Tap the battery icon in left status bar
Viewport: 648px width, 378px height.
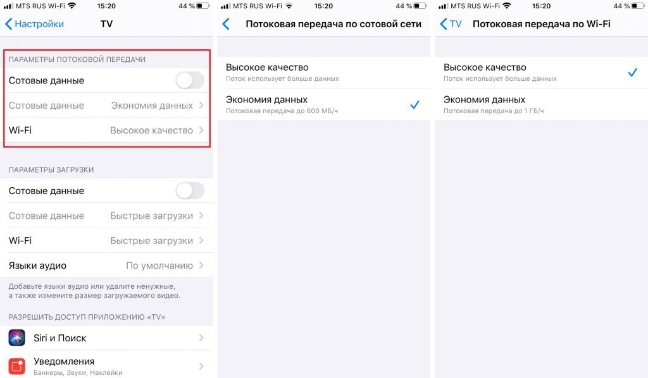coord(202,6)
